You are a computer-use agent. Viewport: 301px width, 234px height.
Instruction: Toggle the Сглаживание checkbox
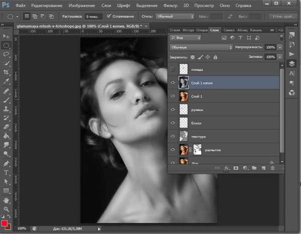point(109,17)
